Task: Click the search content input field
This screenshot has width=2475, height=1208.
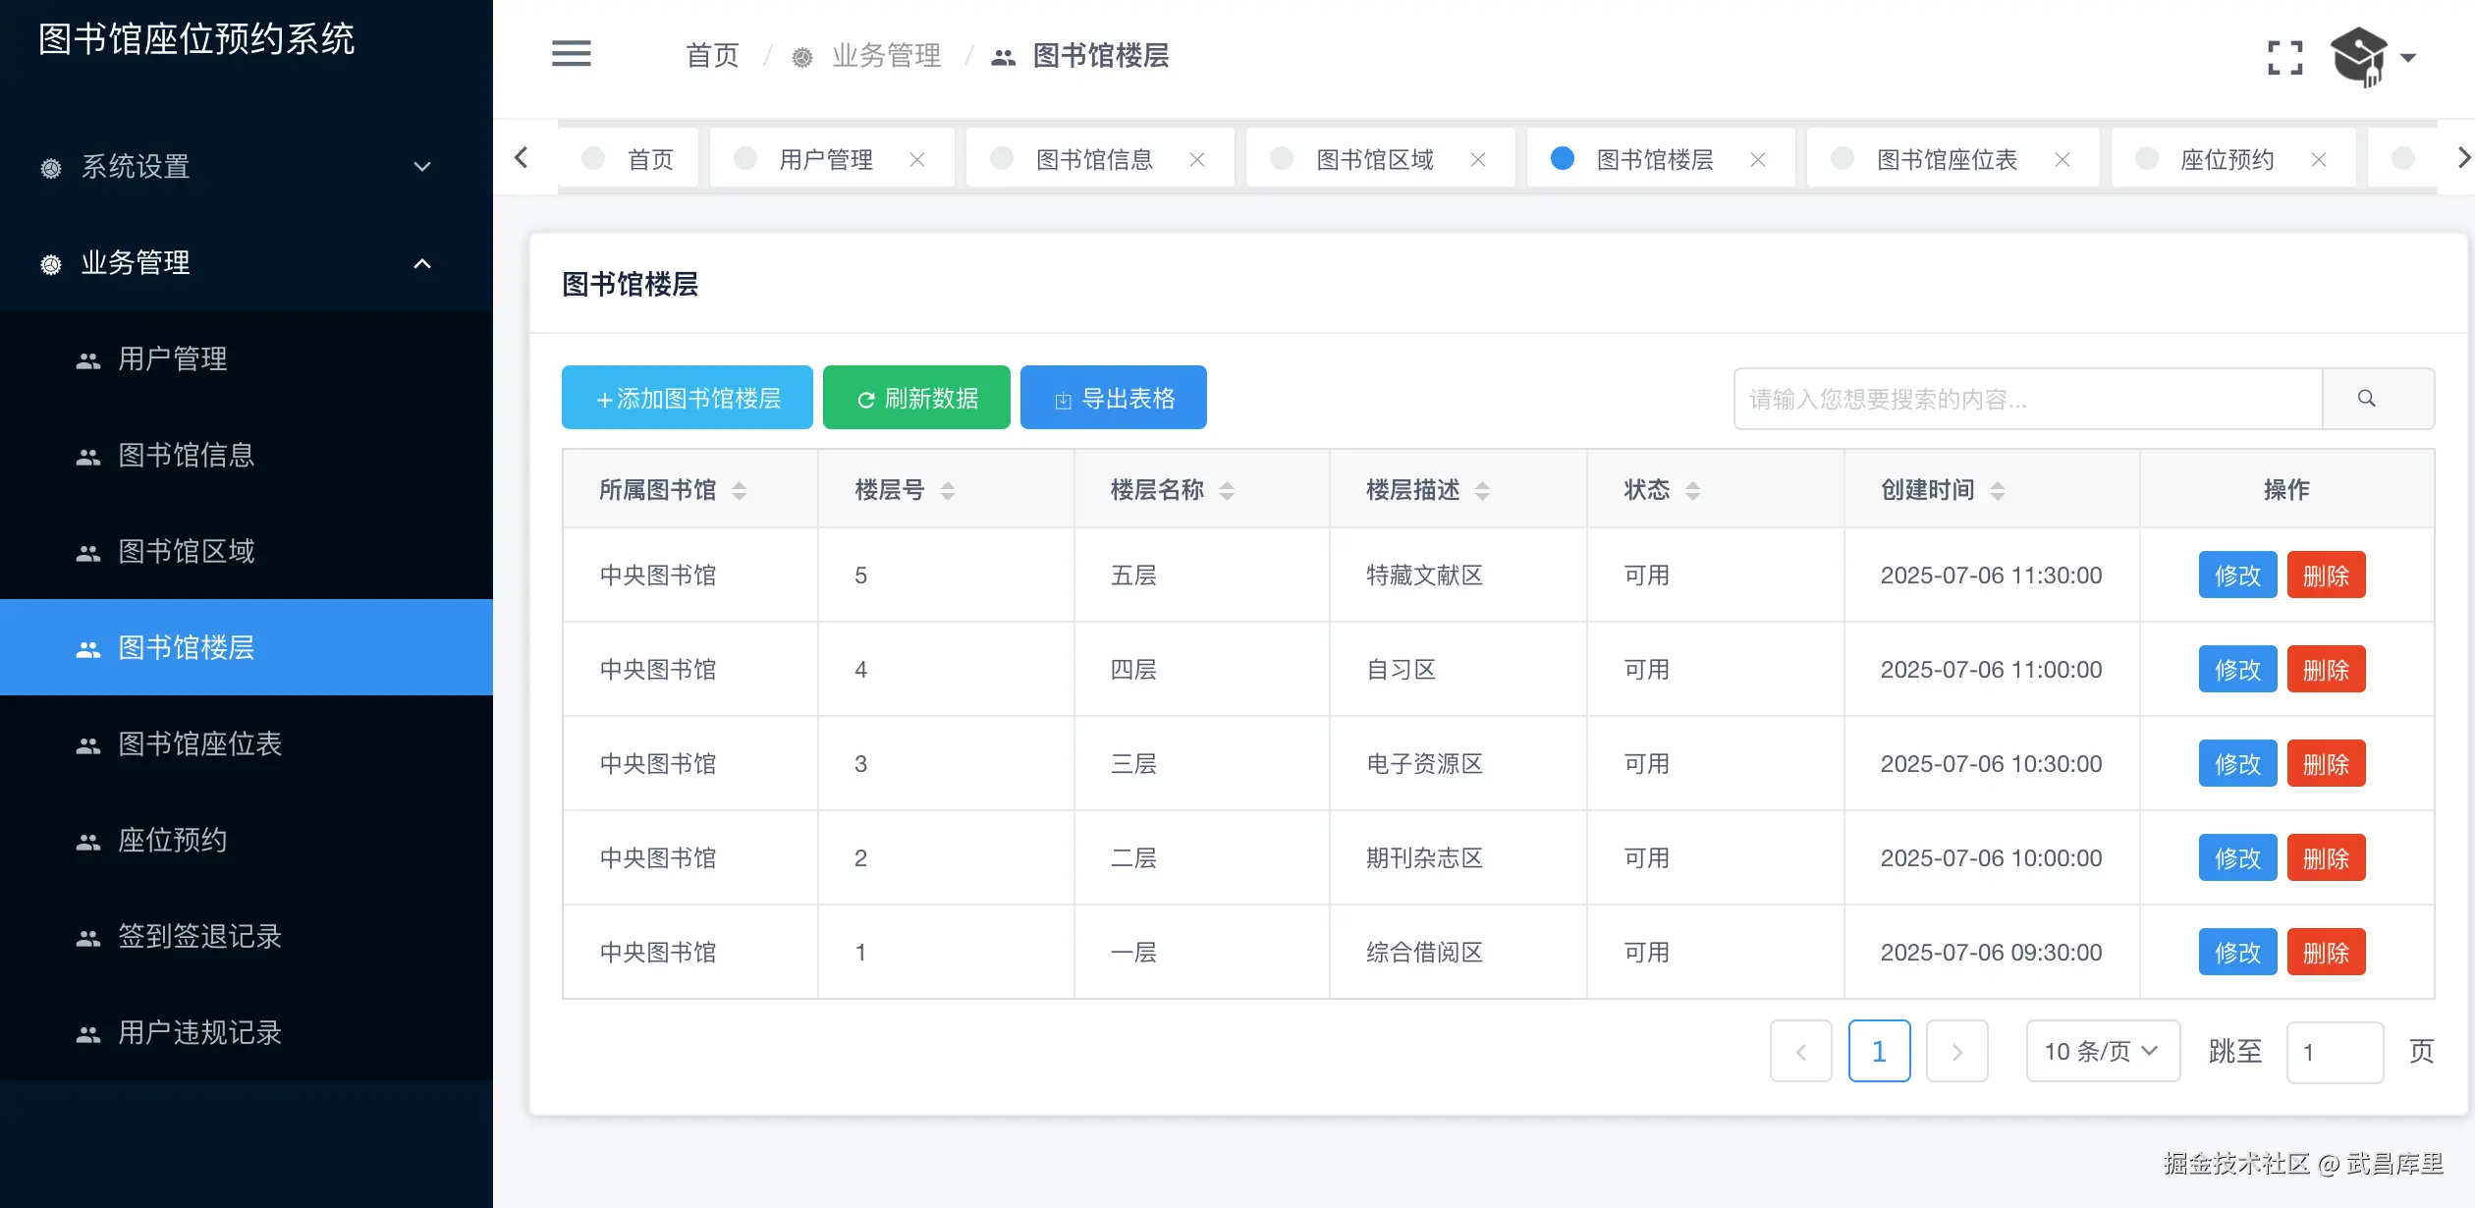Action: 2027,399
